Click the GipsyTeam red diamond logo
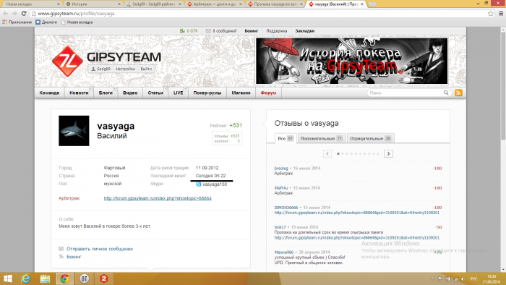 coord(68,61)
